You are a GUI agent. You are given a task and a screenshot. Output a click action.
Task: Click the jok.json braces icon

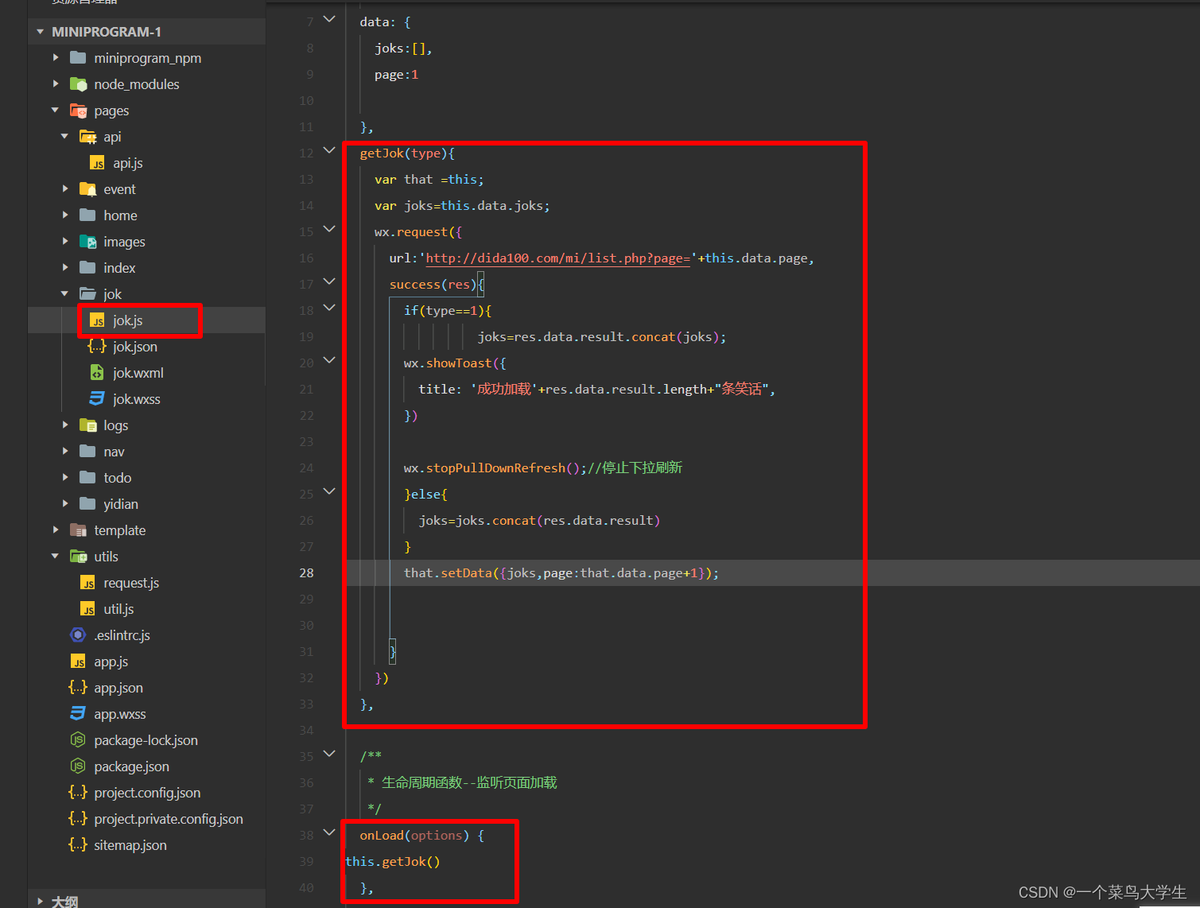(x=97, y=347)
